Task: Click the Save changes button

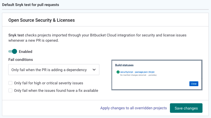Action: pyautogui.click(x=186, y=108)
